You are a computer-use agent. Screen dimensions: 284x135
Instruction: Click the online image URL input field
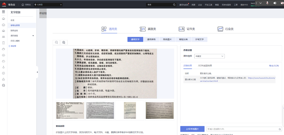(243, 129)
